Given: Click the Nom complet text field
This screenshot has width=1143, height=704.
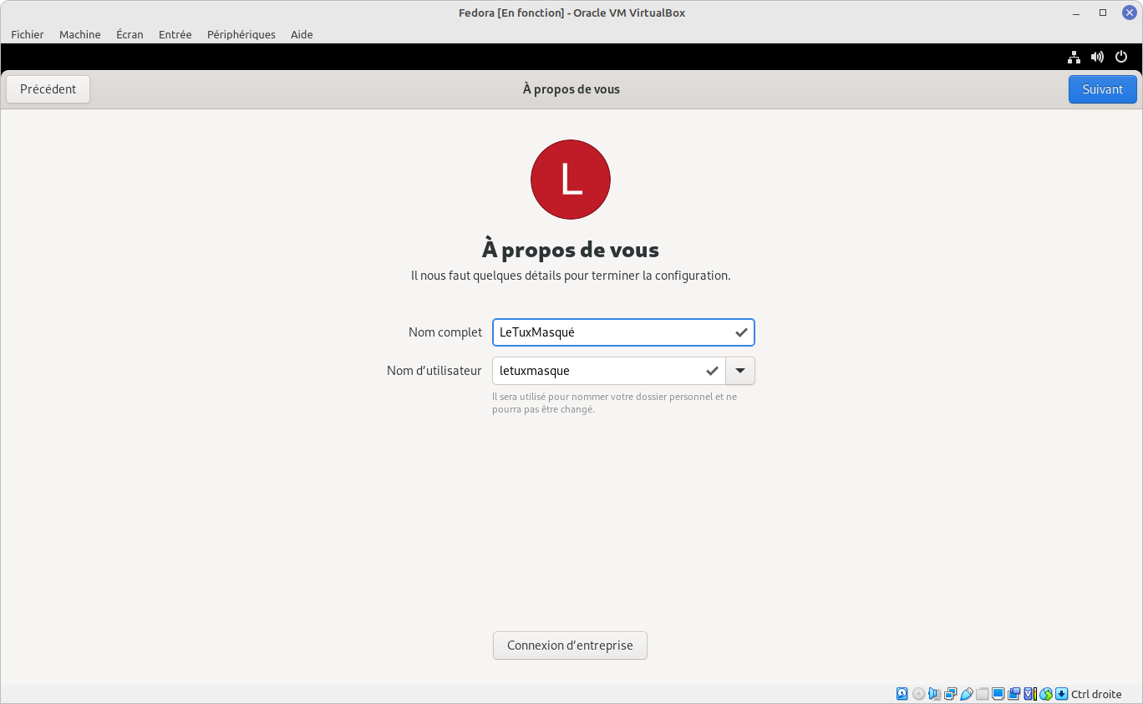Looking at the screenshot, I should (623, 332).
